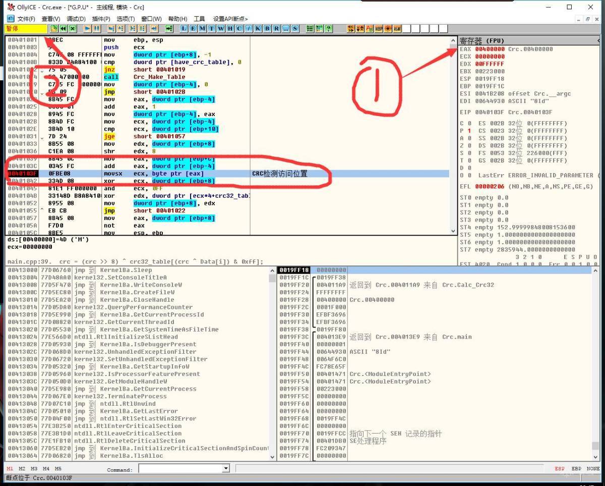Click the EFL flags value 00000206

pos(490,186)
